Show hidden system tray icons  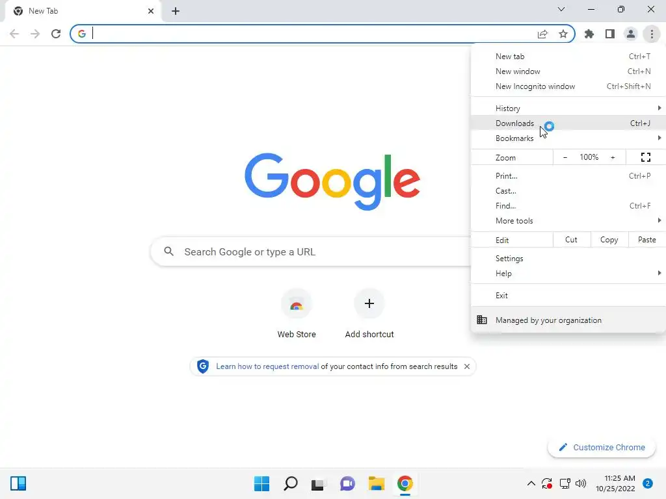(x=531, y=483)
